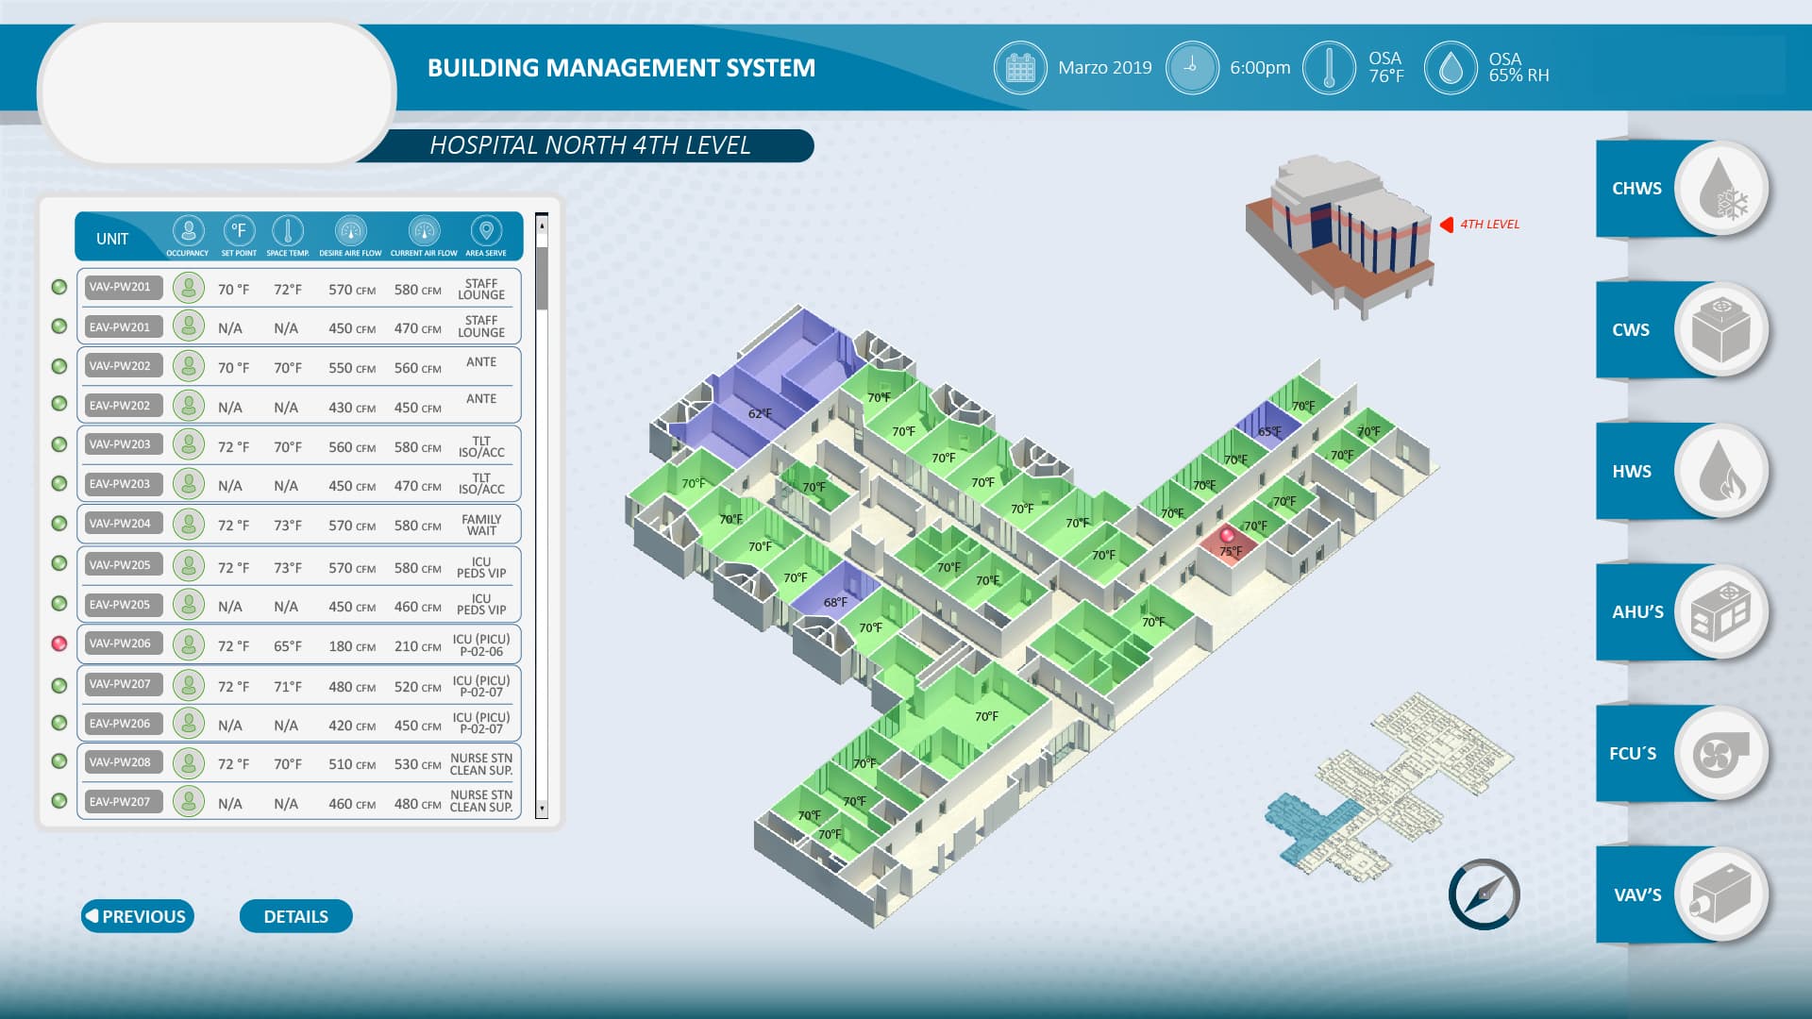Open the AHU'S air handler icon
Screen dimensions: 1812x1019
(x=1720, y=611)
